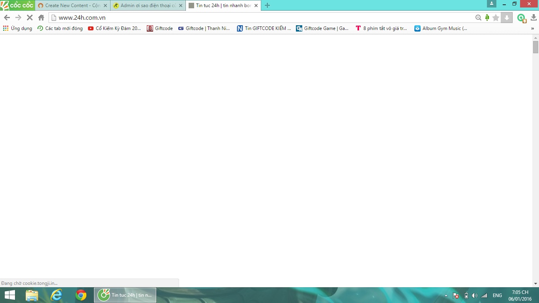Open Giftcode Game | Ga... bookmark
Image resolution: width=539 pixels, height=303 pixels.
pos(322,28)
